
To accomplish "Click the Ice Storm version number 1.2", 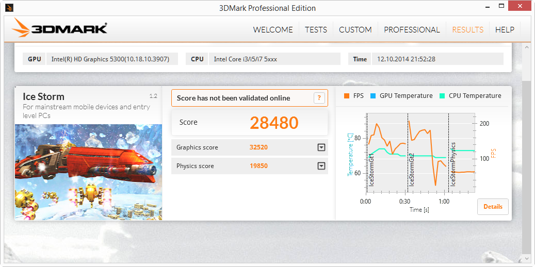I will (x=154, y=96).
